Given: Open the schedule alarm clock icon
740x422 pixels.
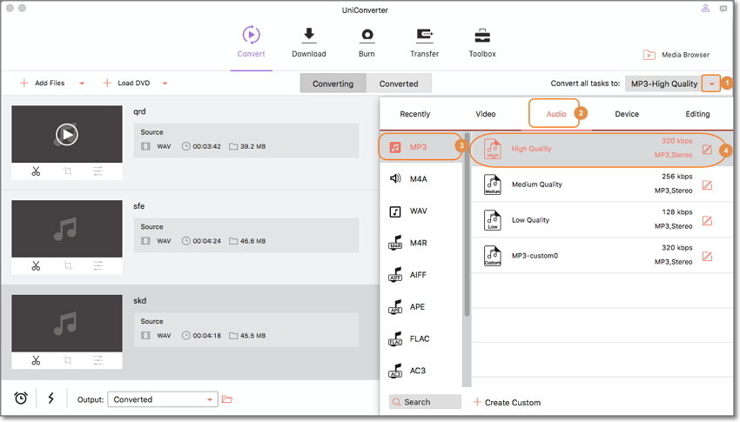Looking at the screenshot, I should 21,399.
